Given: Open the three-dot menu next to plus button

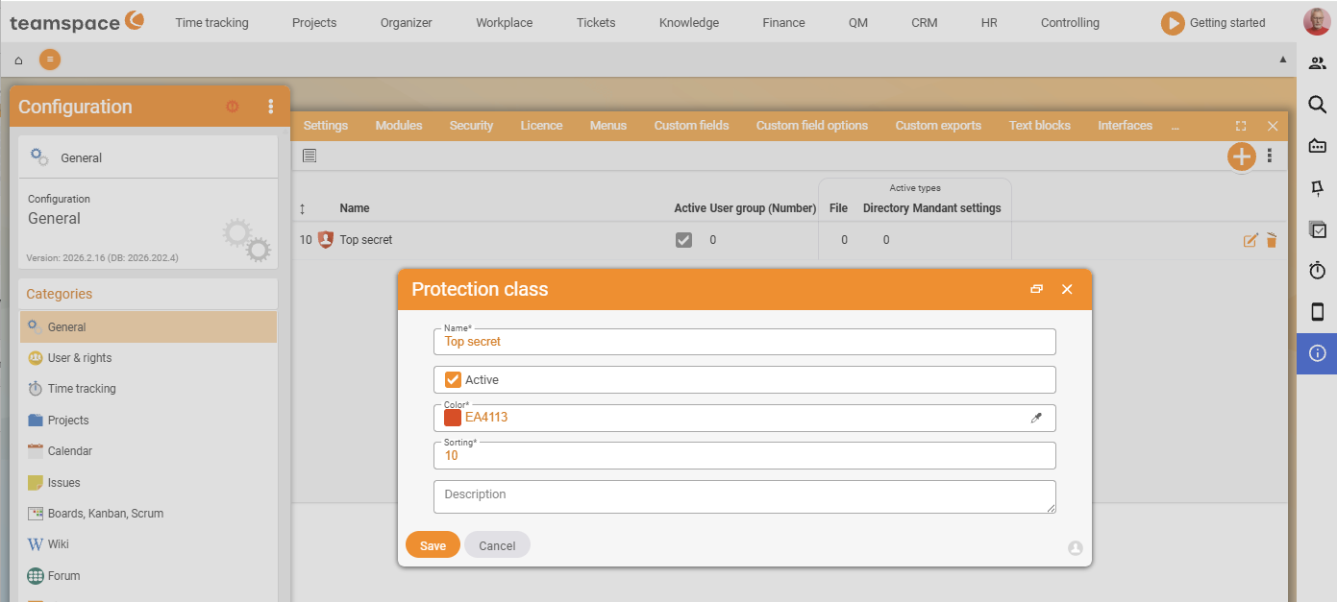Looking at the screenshot, I should pos(1270,156).
